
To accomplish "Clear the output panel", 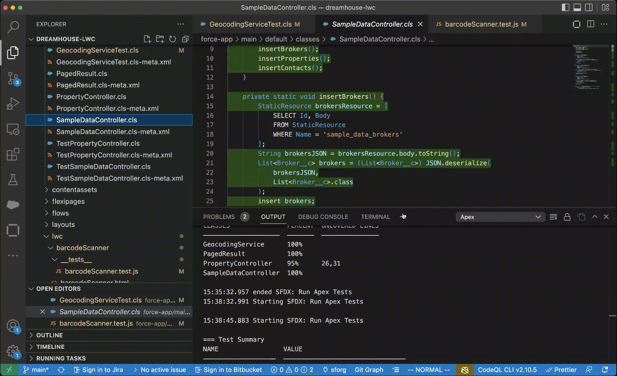I will pyautogui.click(x=553, y=217).
